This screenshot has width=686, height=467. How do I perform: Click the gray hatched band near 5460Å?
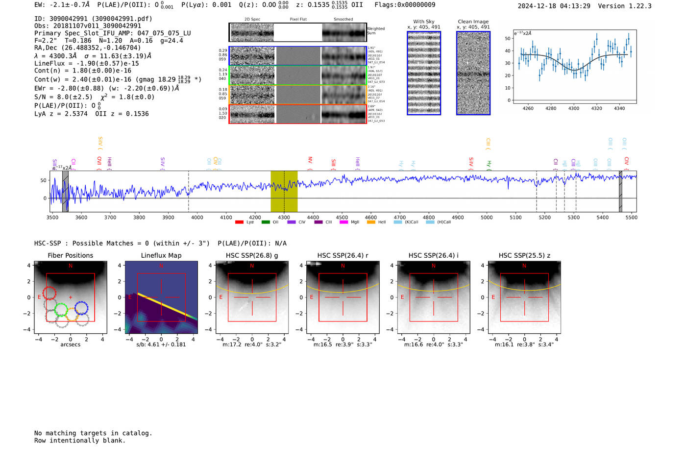tap(620, 192)
